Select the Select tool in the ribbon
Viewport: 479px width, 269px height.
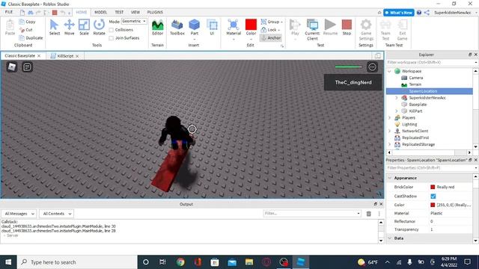click(x=55, y=27)
